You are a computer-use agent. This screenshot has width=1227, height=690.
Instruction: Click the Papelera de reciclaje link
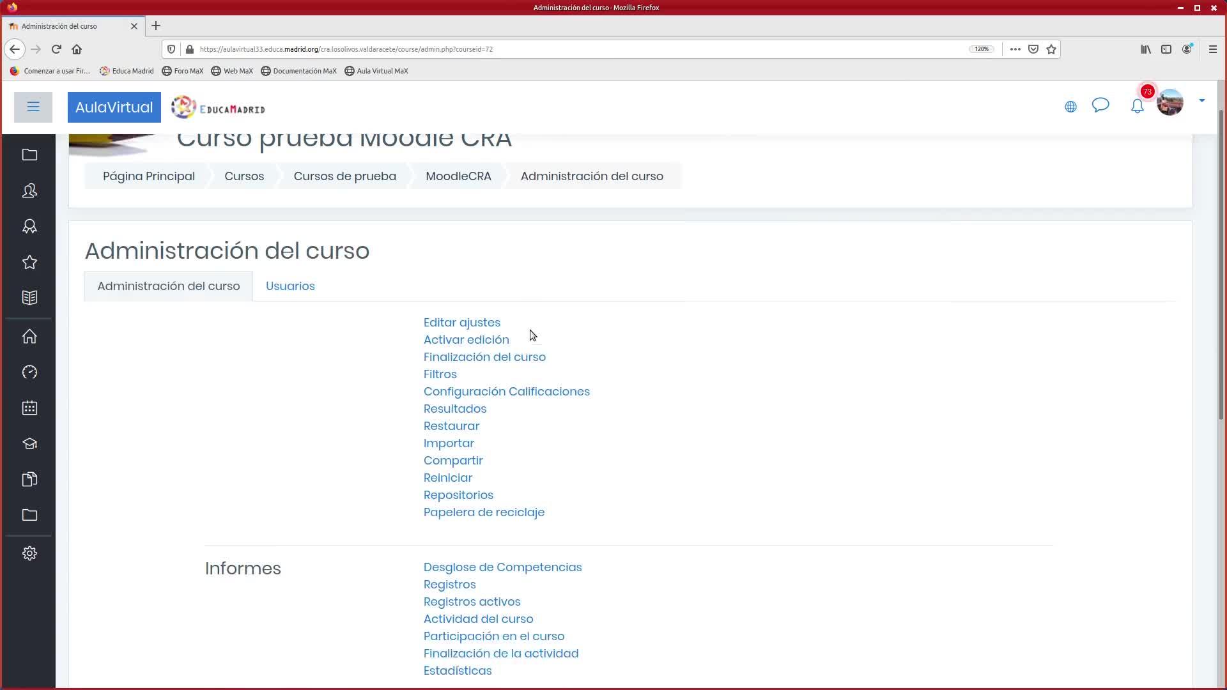coord(484,512)
